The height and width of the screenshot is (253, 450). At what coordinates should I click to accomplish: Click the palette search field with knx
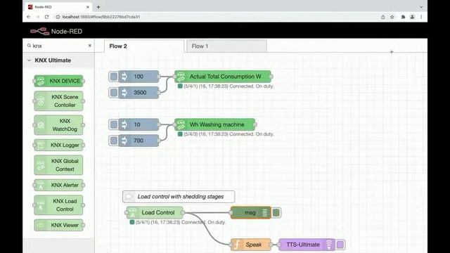click(x=59, y=46)
